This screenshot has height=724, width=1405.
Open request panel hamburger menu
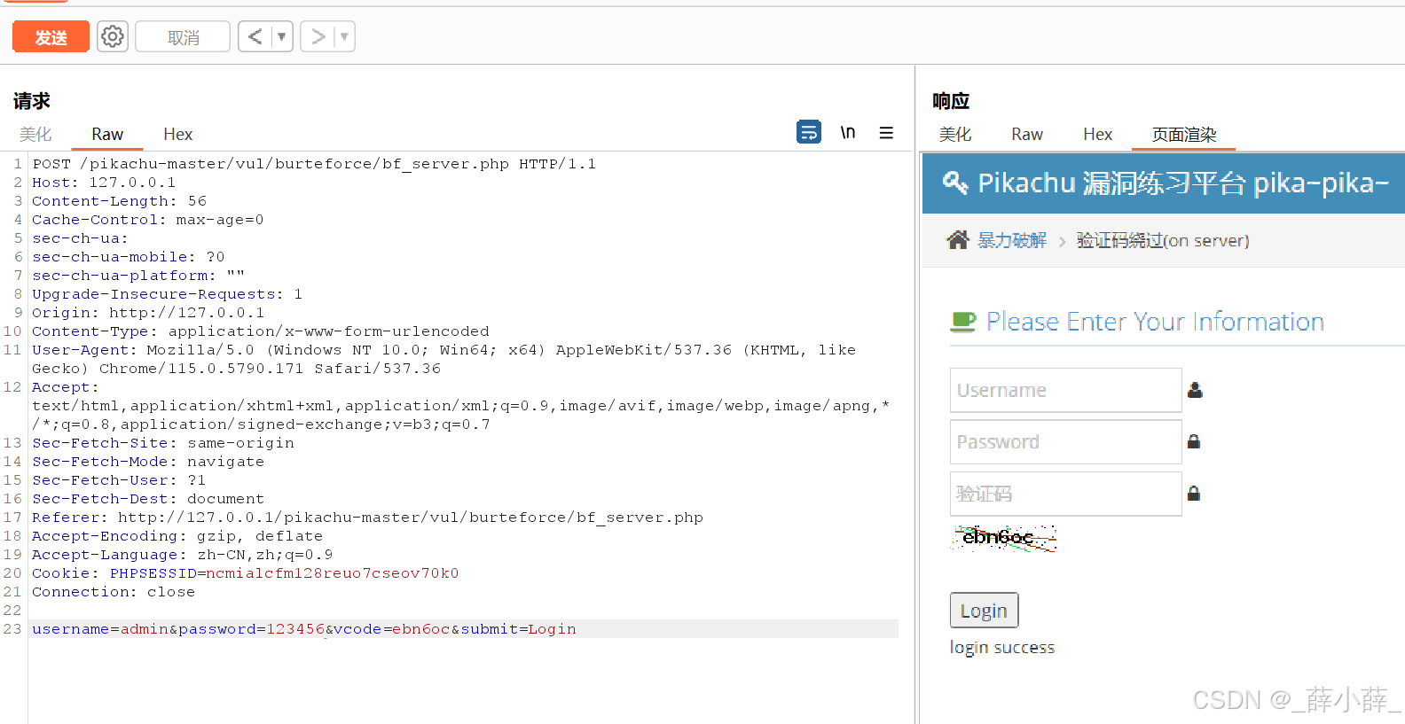pos(886,132)
